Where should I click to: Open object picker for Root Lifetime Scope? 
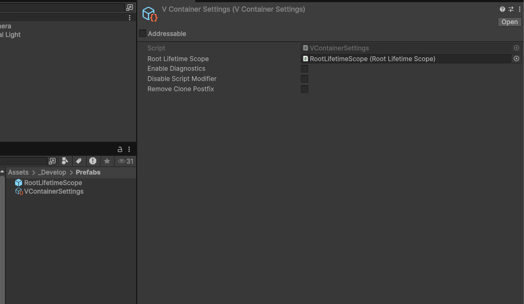(516, 59)
